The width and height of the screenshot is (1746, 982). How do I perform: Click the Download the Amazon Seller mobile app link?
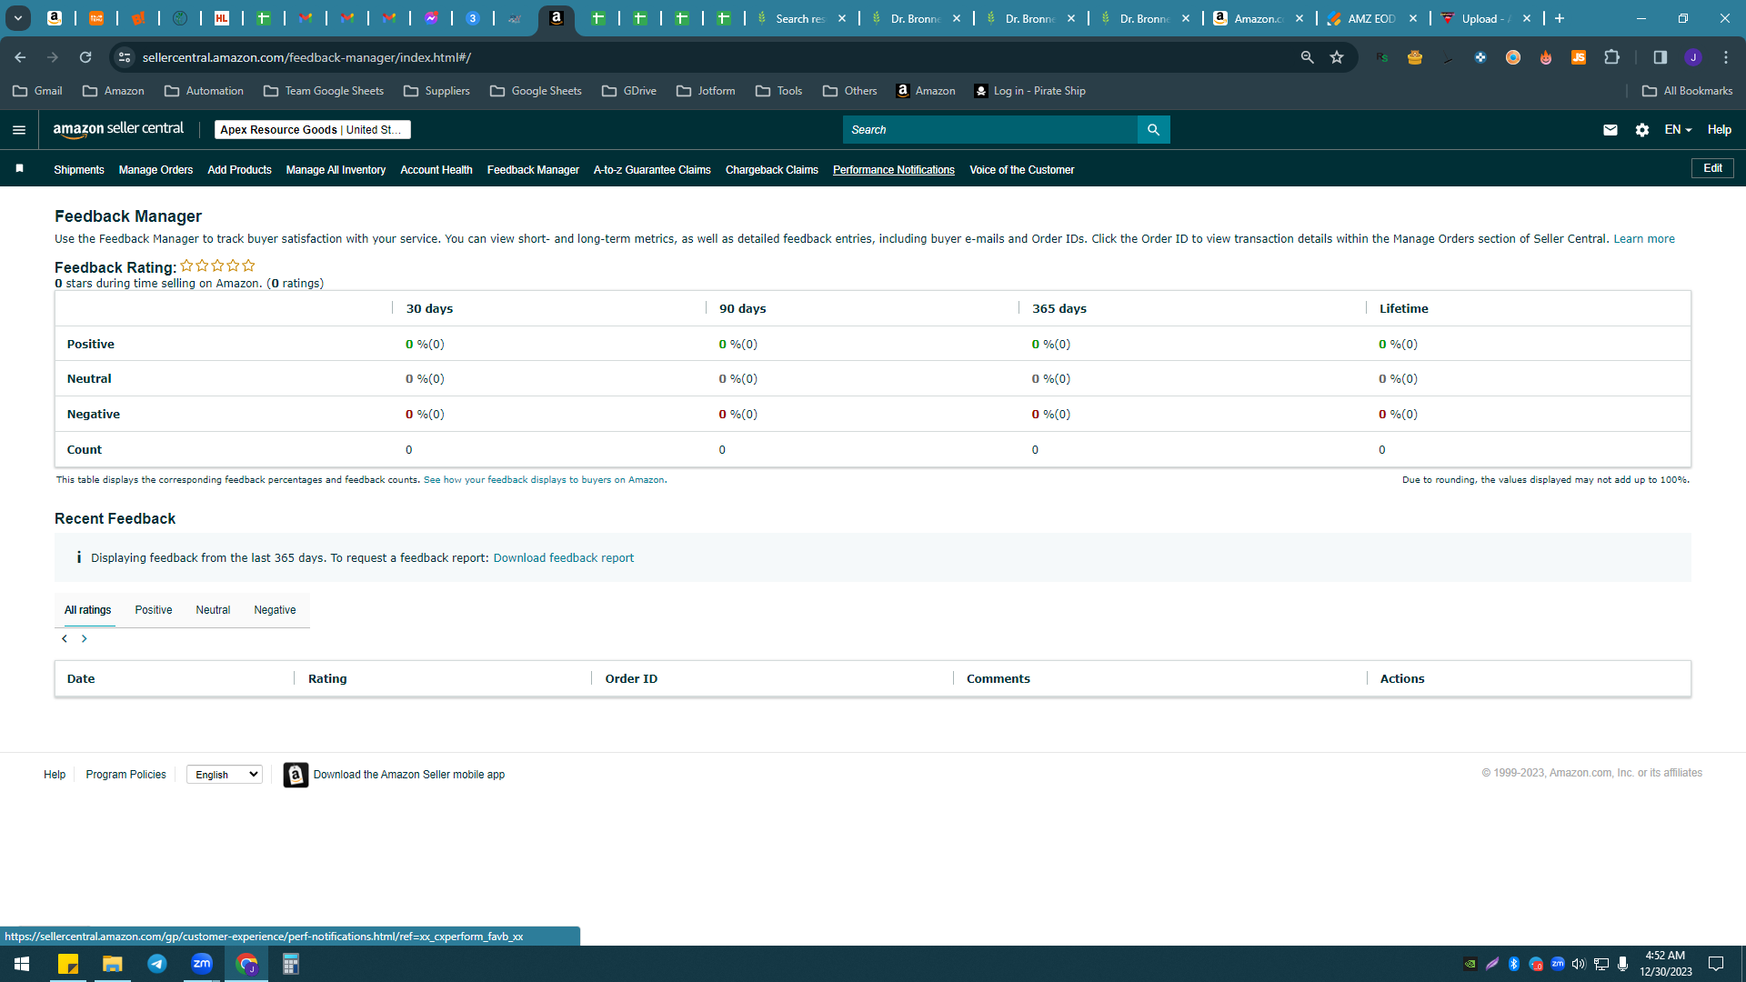(409, 775)
